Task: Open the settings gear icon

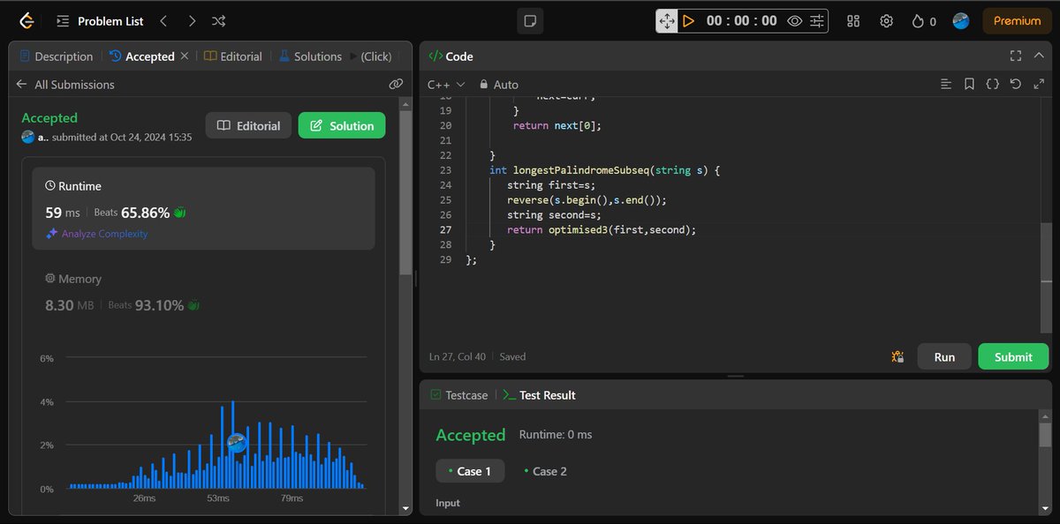Action: [886, 20]
